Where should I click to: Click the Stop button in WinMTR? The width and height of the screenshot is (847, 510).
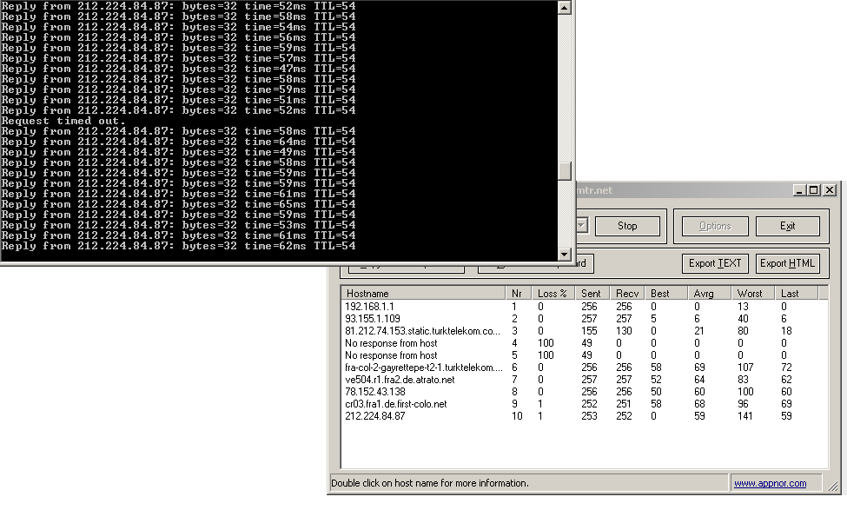627,226
